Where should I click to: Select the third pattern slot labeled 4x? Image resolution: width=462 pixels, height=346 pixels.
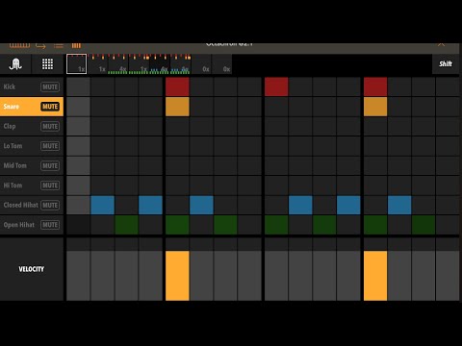click(118, 64)
